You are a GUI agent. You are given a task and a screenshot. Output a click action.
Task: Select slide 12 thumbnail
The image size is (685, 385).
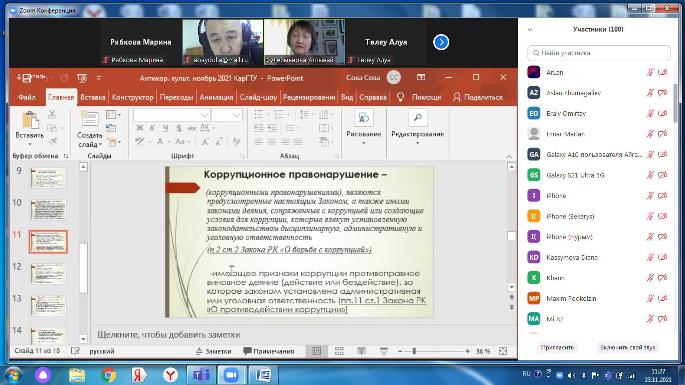48,274
